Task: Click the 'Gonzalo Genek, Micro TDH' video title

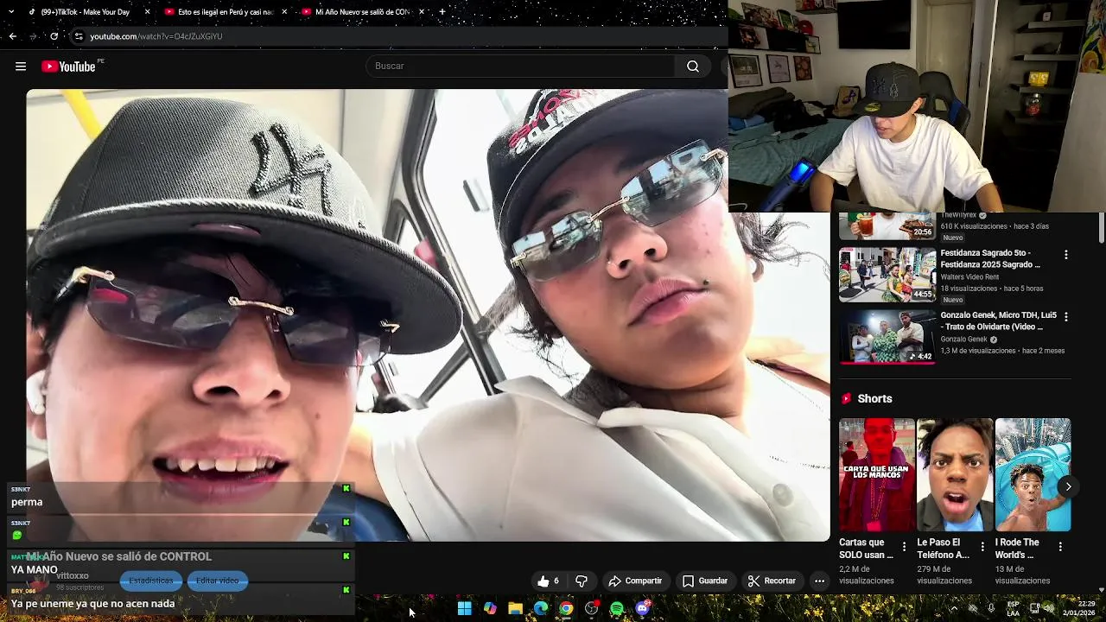Action: pos(998,321)
